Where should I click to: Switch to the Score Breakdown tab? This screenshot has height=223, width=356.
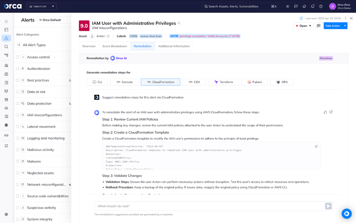(x=115, y=46)
